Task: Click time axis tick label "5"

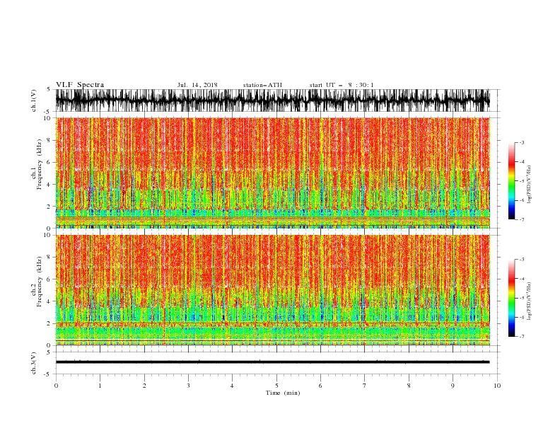Action: 276,386
